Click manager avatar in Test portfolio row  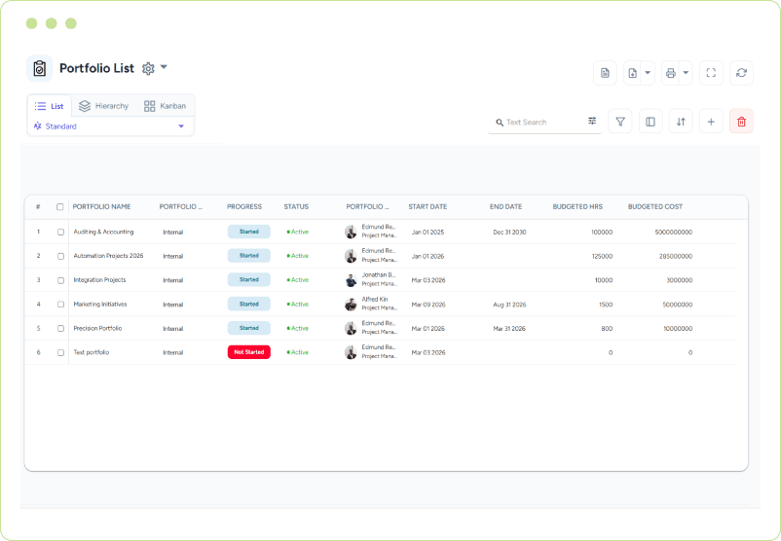351,352
